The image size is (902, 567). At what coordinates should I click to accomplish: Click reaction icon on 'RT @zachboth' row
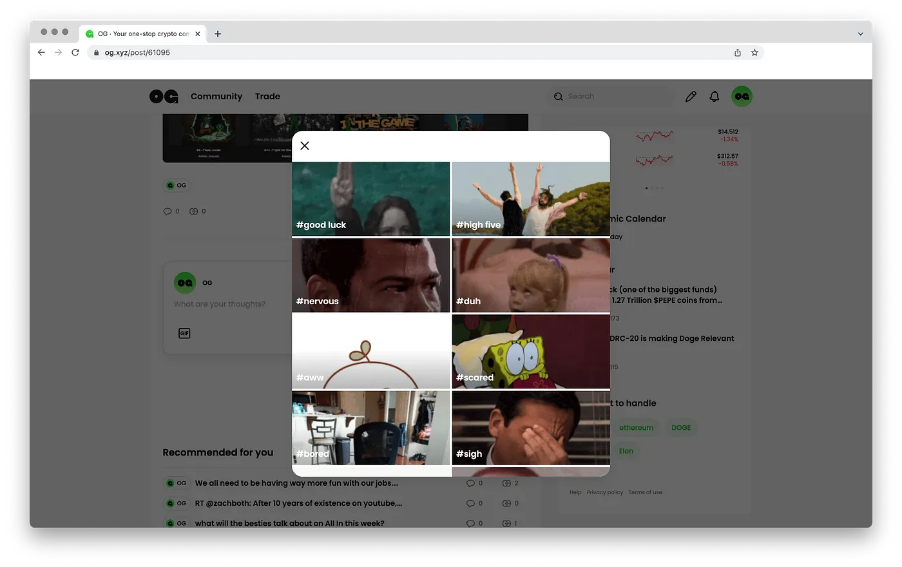pyautogui.click(x=506, y=503)
